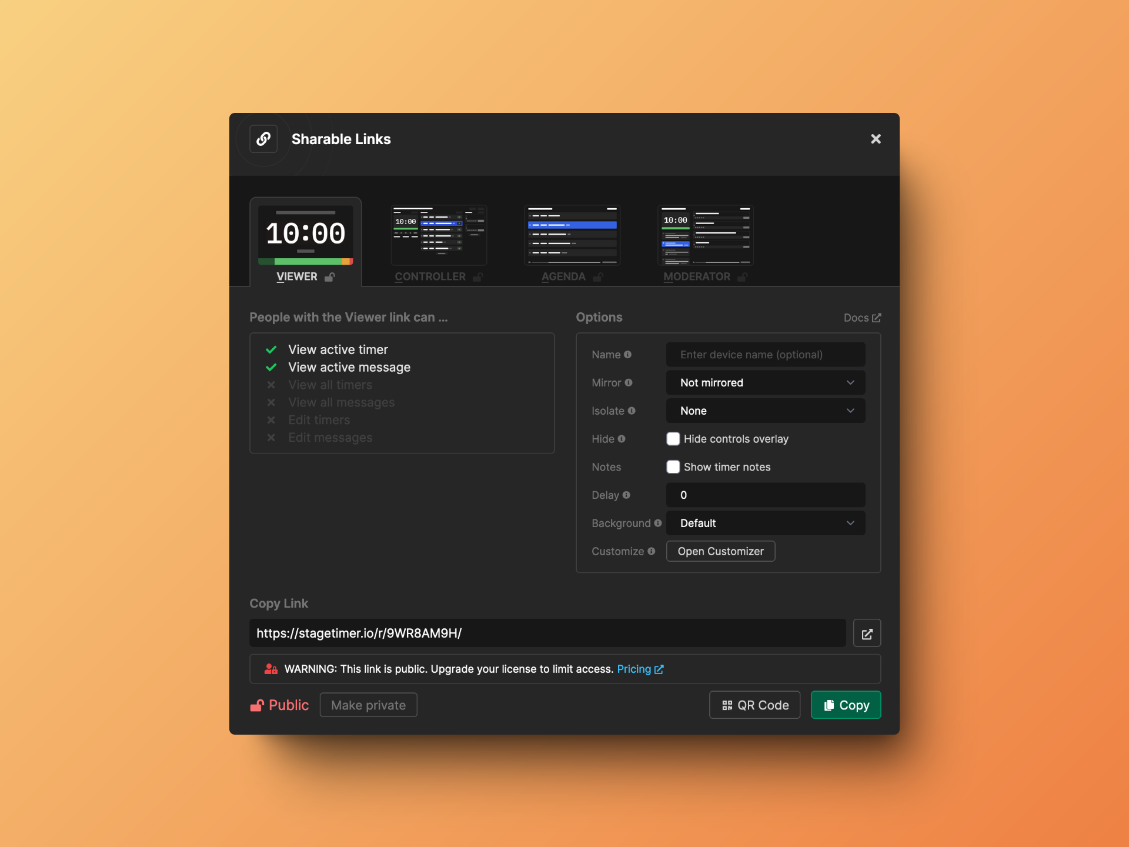Expand the Background dropdown options

point(766,523)
